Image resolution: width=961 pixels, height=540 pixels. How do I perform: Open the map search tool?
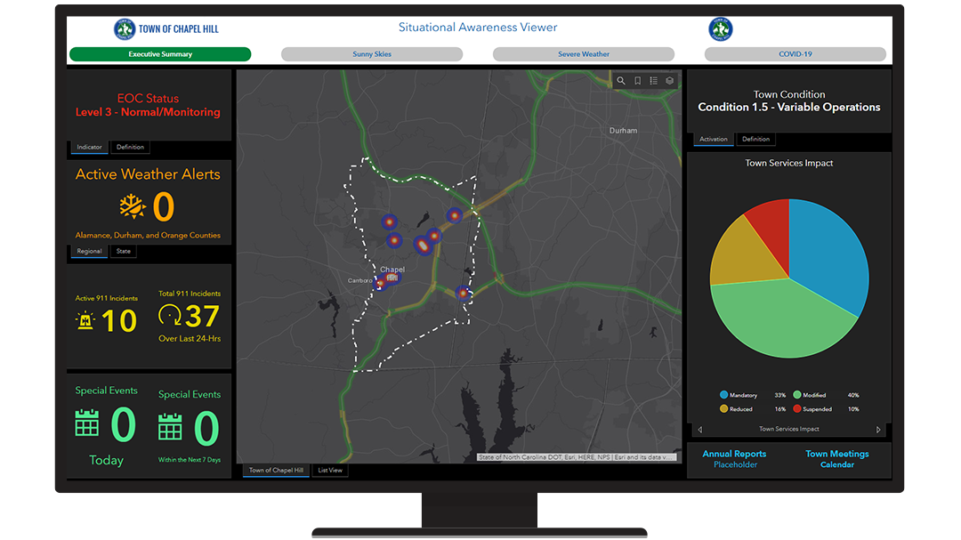tap(621, 81)
